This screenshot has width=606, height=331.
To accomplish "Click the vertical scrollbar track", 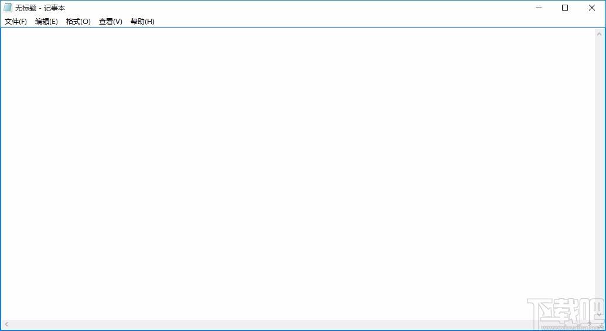I will coord(600,175).
